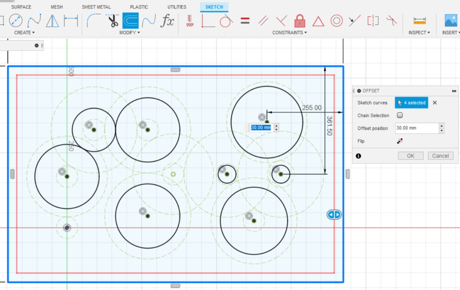This screenshot has width=460, height=290.
Task: Apply the Tangent constraint
Action: (226, 21)
